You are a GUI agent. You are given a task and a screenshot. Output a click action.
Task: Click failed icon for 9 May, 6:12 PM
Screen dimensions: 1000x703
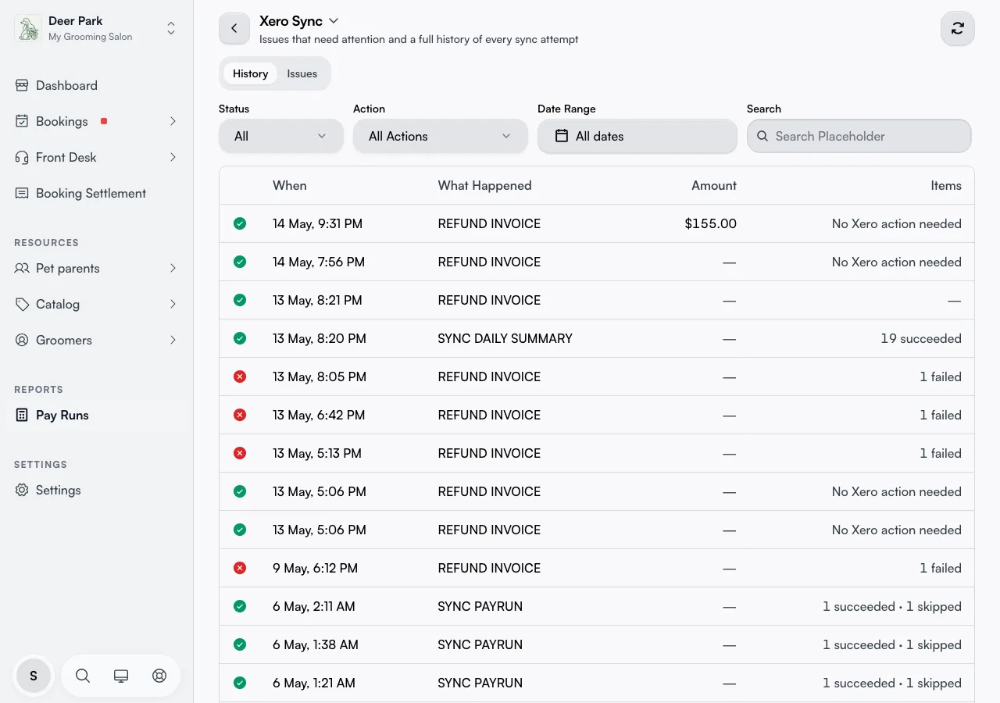(240, 568)
